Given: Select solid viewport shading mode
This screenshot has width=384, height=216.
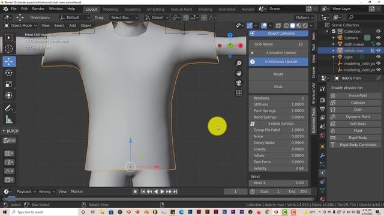Looking at the screenshot, I should point(293,25).
